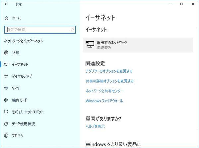Click the vertical scrollbar on the right
This screenshot has width=199, height=148.
click(x=198, y=77)
